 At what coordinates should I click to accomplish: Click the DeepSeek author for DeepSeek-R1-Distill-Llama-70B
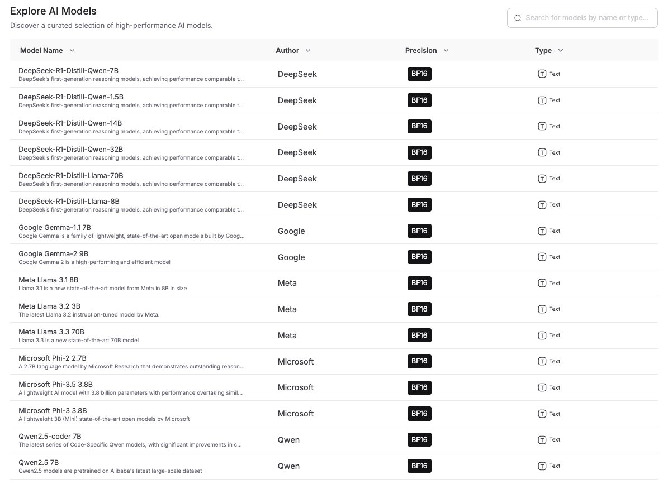click(x=297, y=179)
